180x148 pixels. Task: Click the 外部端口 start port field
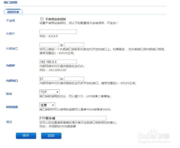coord(49,45)
